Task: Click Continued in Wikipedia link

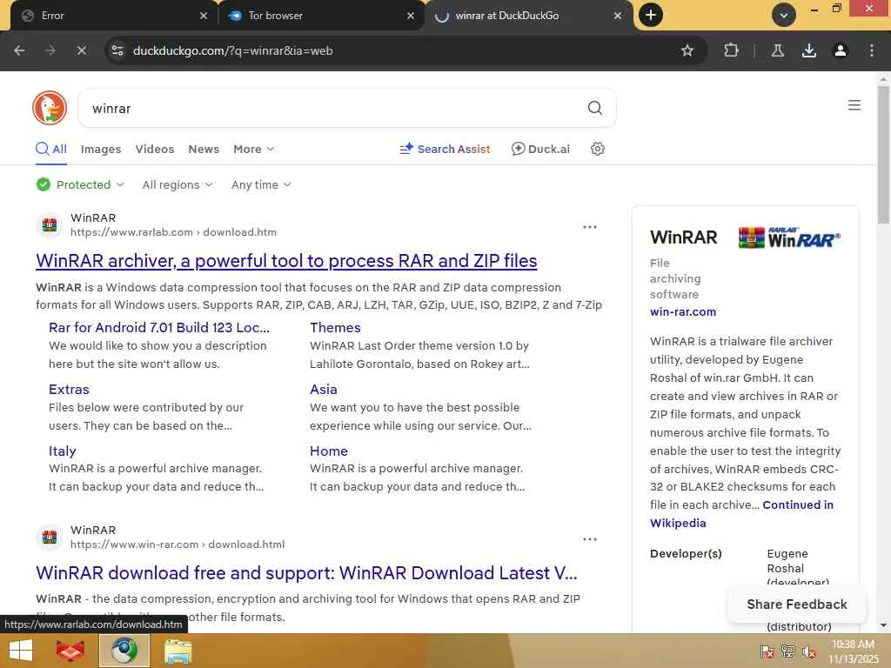Action: point(741,514)
